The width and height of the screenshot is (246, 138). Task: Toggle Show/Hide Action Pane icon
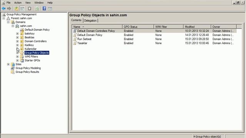point(50,8)
